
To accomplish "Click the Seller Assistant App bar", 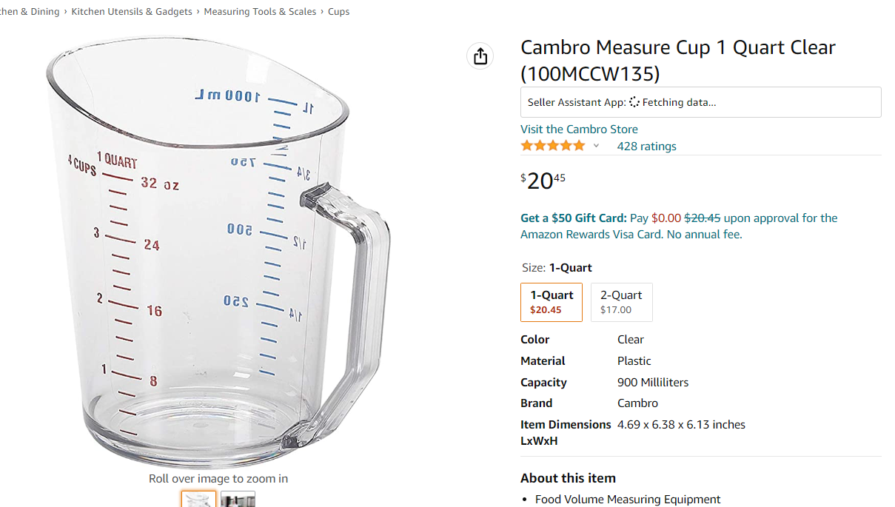I will point(700,102).
